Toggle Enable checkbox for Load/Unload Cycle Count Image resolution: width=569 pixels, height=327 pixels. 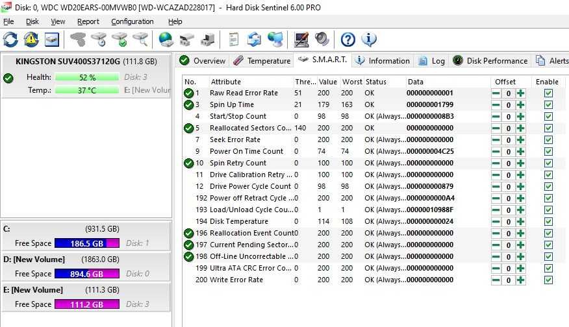pos(548,210)
